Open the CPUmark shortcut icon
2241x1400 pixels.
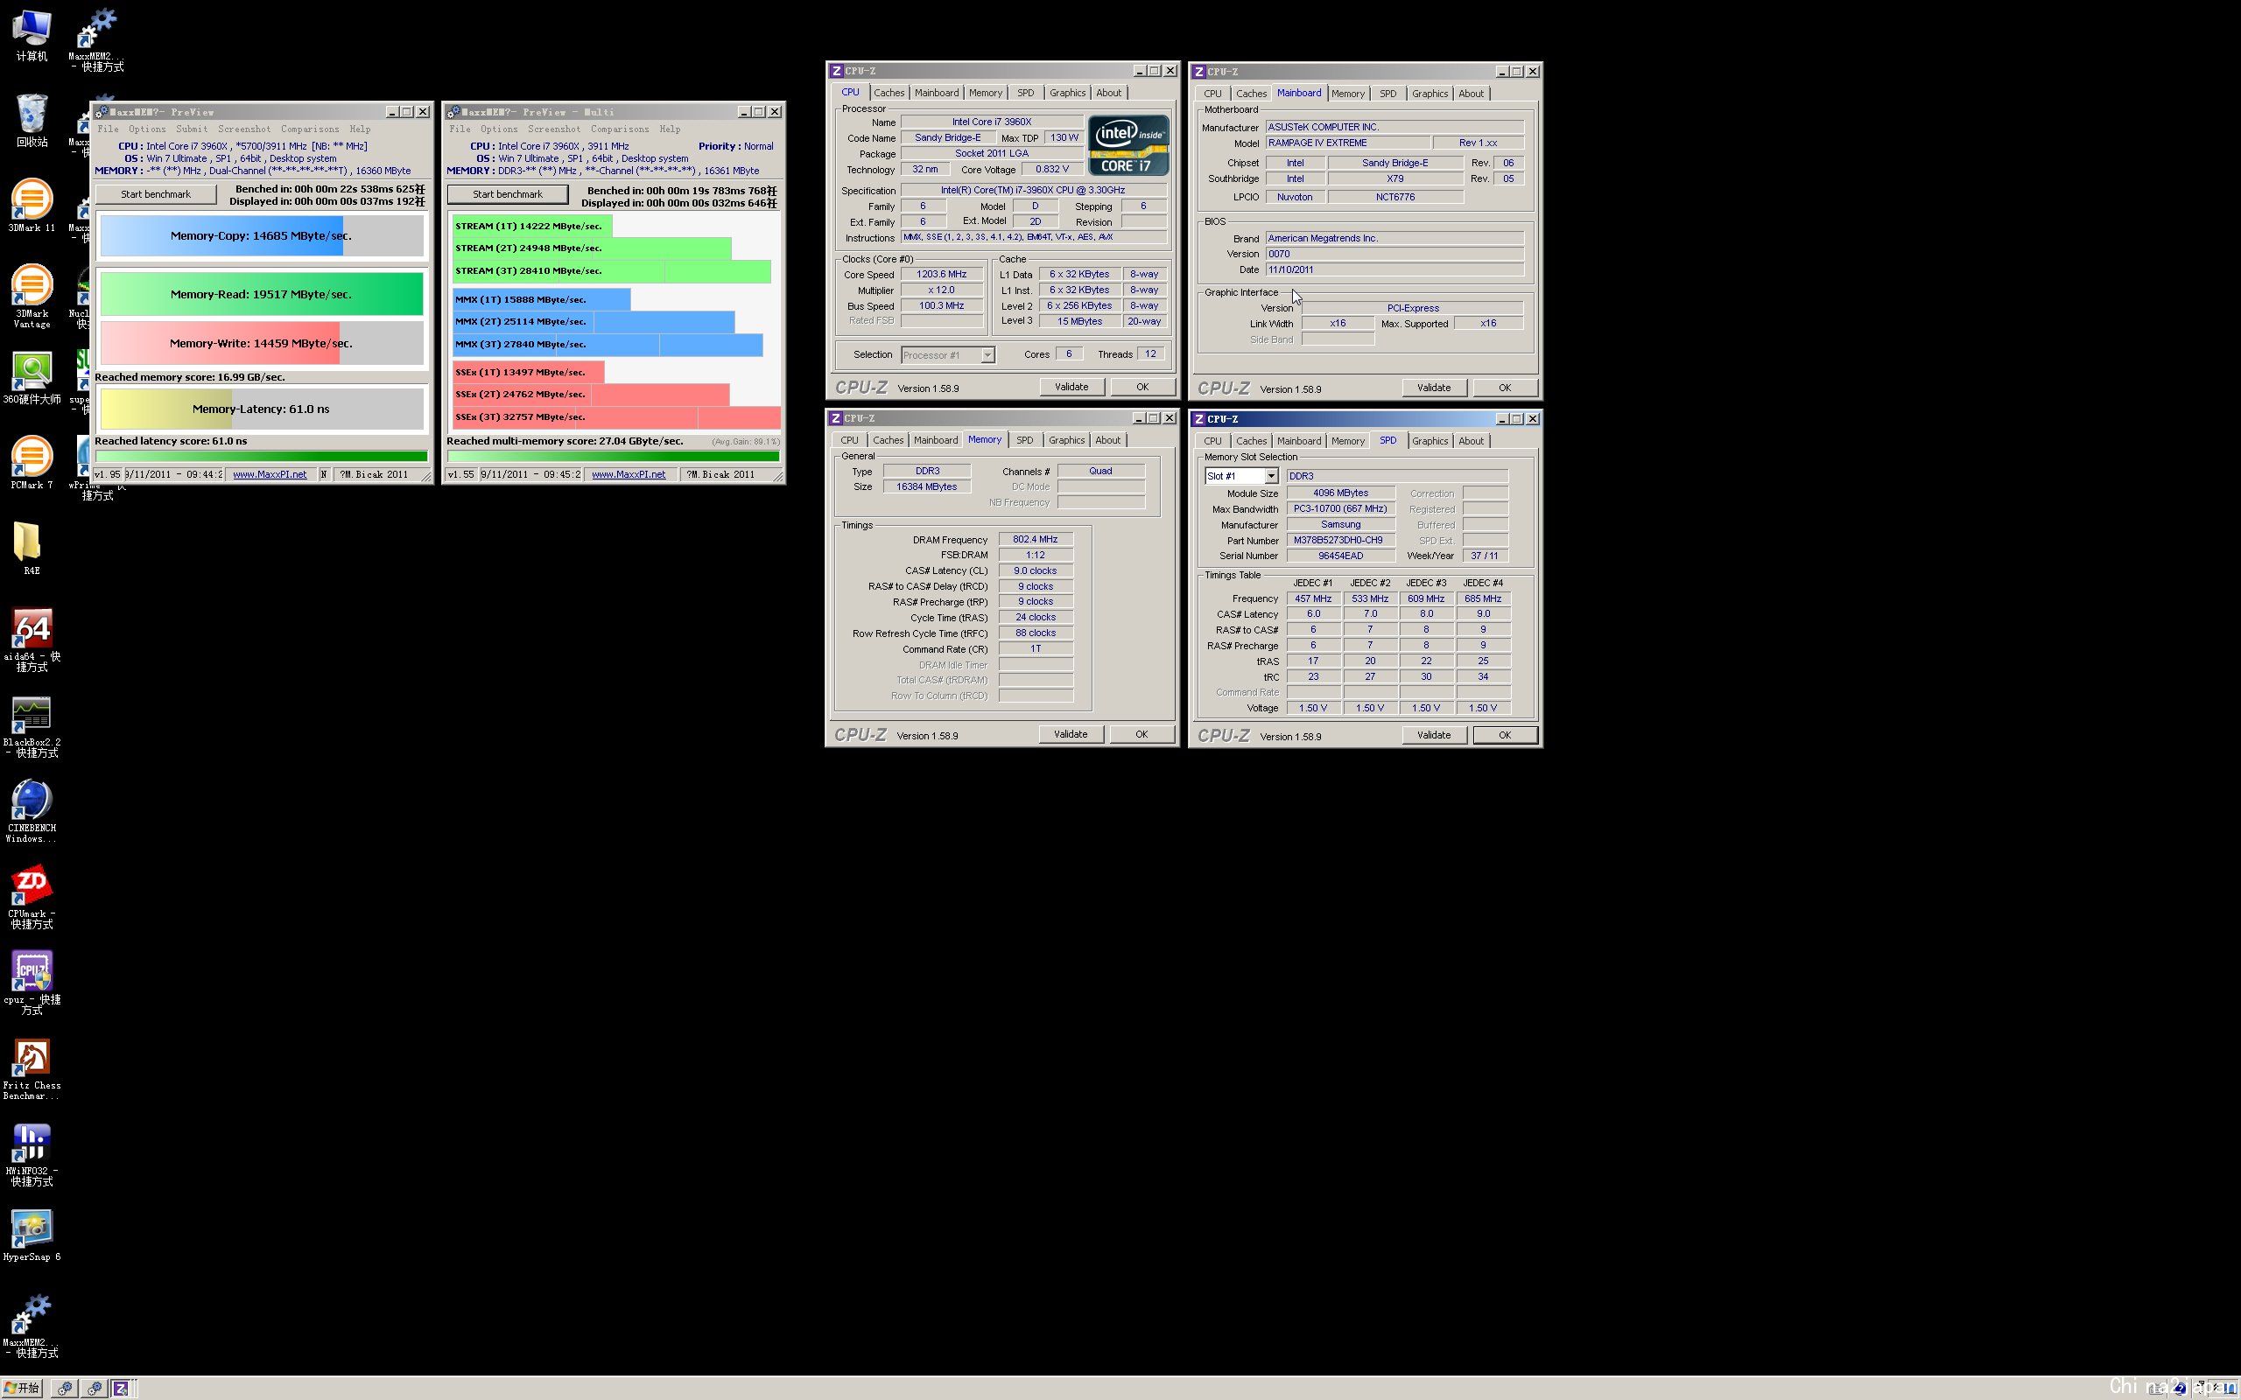(32, 897)
